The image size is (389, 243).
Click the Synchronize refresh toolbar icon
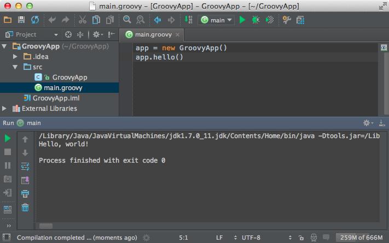tap(35, 20)
